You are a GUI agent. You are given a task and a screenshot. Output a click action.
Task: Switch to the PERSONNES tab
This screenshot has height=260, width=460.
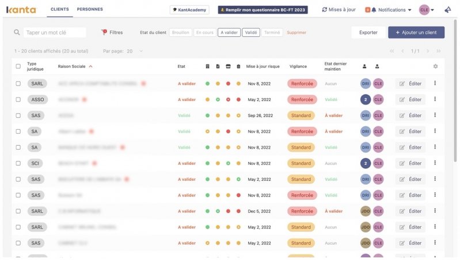coord(90,10)
